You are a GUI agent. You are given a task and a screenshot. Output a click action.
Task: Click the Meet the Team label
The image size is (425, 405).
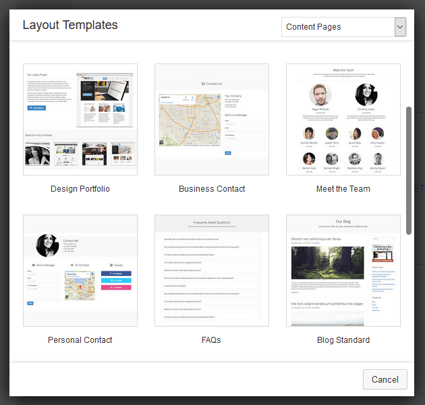pyautogui.click(x=343, y=189)
